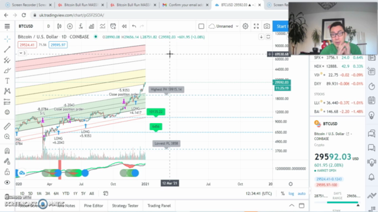Create an alert with the clock icon
The height and width of the screenshot is (212, 378).
pos(113,26)
